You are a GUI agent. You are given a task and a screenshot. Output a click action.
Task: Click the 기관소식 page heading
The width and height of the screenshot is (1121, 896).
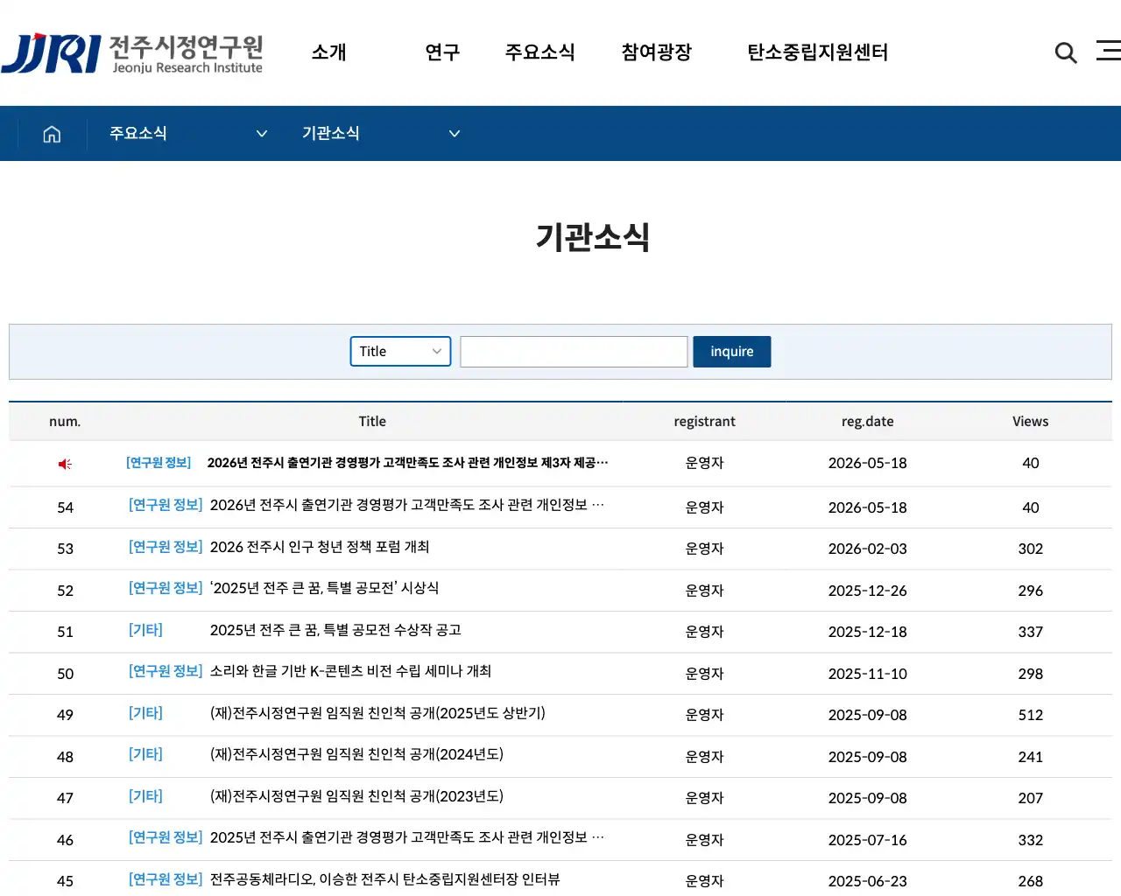tap(593, 237)
